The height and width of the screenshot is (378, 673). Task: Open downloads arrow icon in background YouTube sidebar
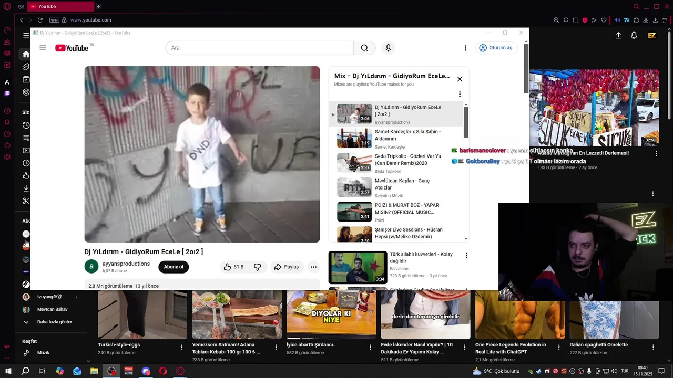pyautogui.click(x=26, y=188)
